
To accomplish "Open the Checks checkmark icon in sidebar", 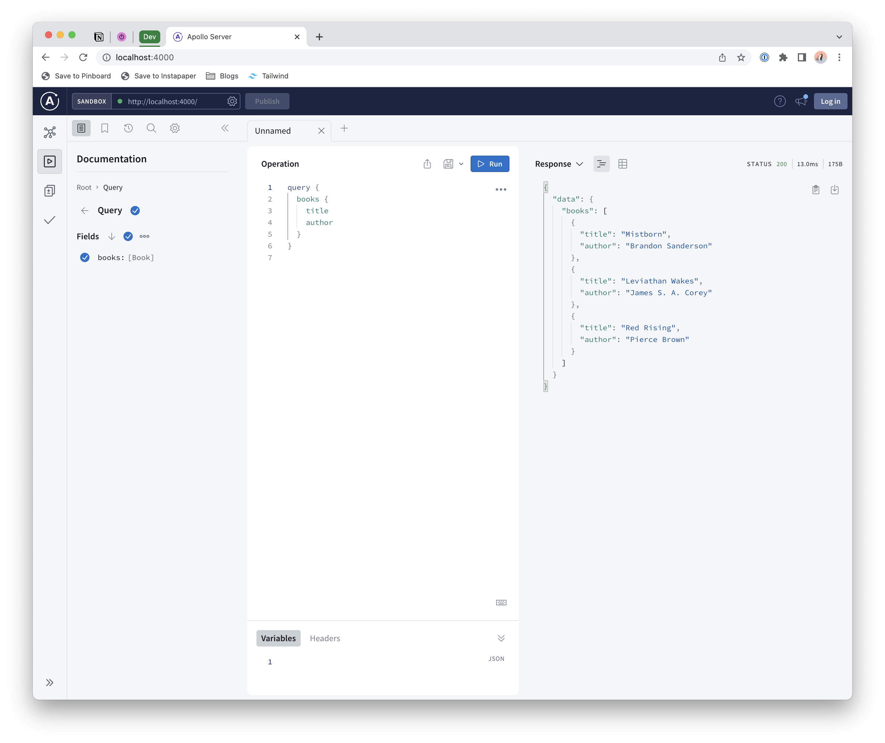I will (x=50, y=220).
